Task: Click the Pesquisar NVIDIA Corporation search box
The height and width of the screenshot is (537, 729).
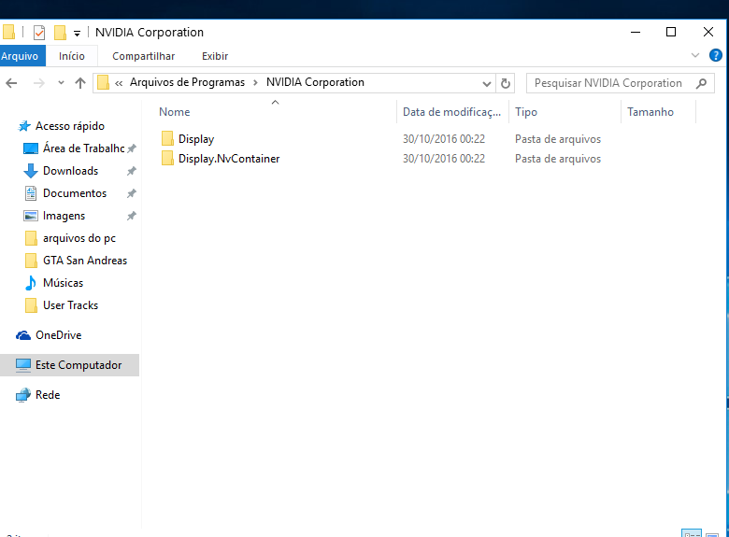Action: [x=621, y=83]
